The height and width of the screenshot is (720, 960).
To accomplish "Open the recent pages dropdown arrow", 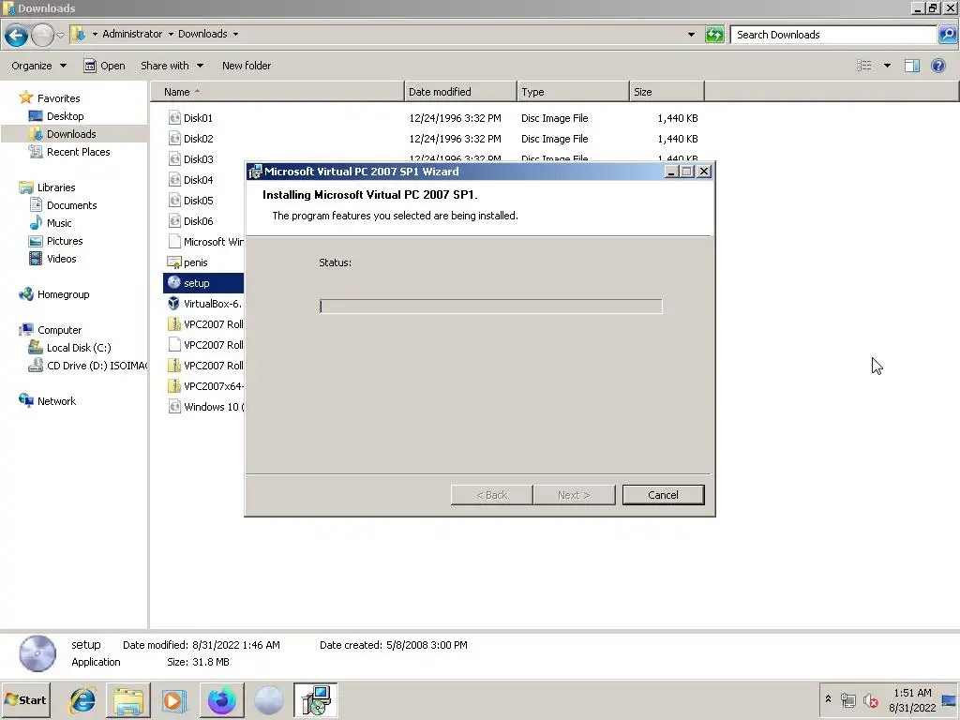I will pyautogui.click(x=61, y=35).
